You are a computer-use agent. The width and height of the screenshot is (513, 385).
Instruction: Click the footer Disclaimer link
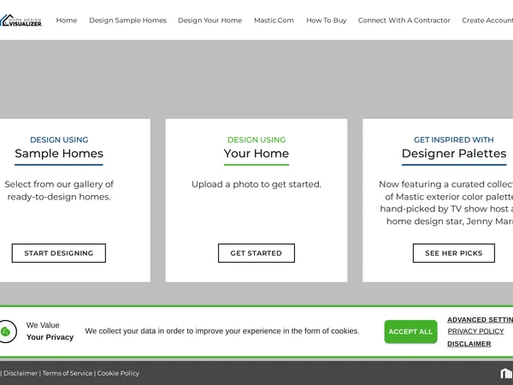(21, 373)
